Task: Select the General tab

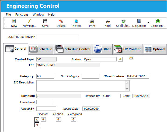Action: pos(16,49)
